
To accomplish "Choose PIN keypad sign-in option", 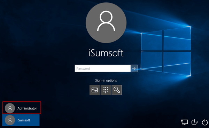I will point(106,90).
